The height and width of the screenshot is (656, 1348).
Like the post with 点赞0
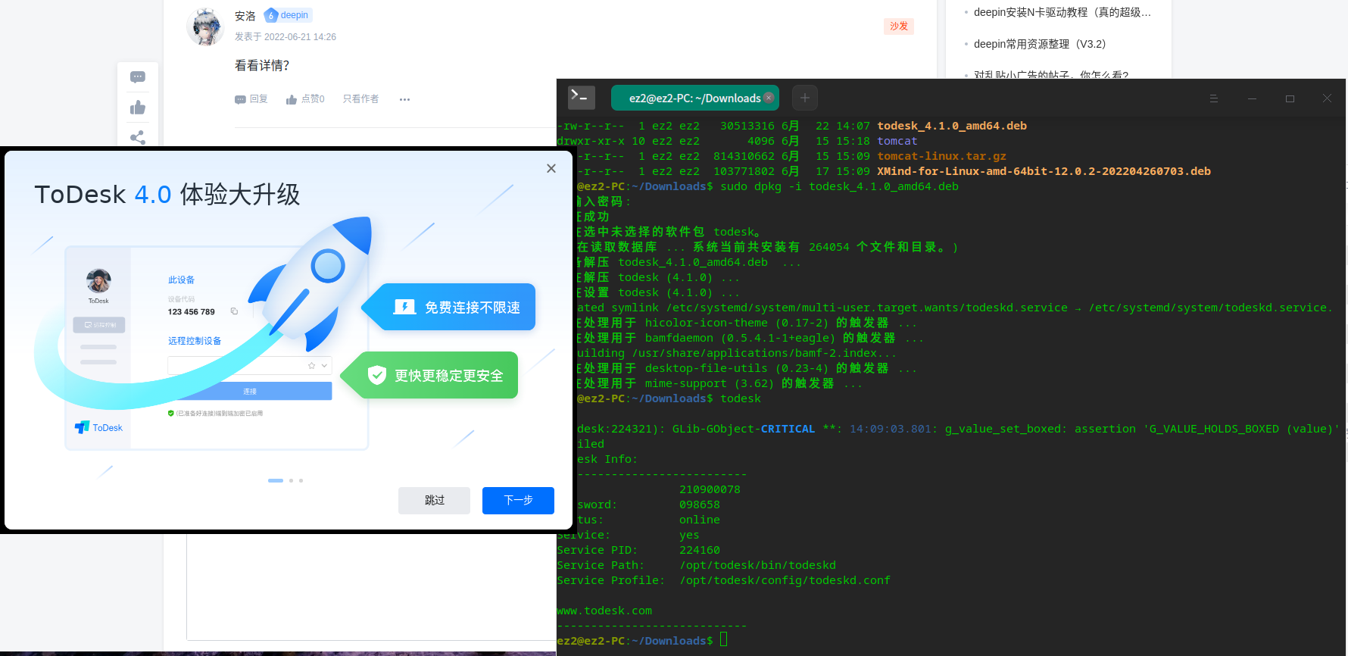[x=305, y=99]
